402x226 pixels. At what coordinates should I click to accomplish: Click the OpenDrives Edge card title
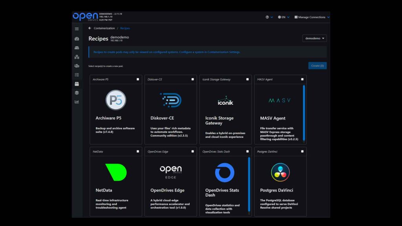[167, 190]
